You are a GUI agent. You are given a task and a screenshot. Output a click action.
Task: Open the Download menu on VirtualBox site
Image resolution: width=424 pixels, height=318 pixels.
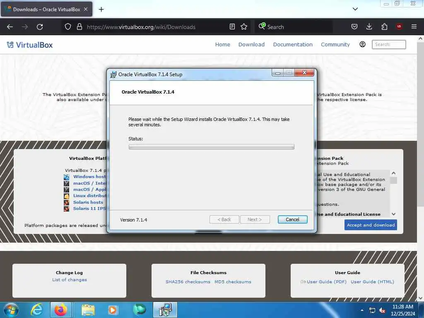pyautogui.click(x=251, y=45)
